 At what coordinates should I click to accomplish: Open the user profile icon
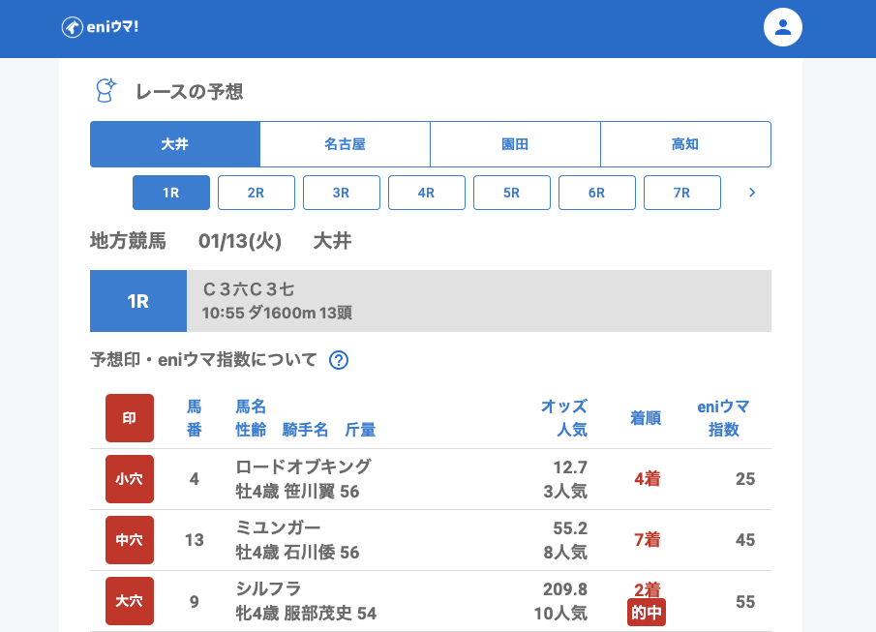pos(783,27)
